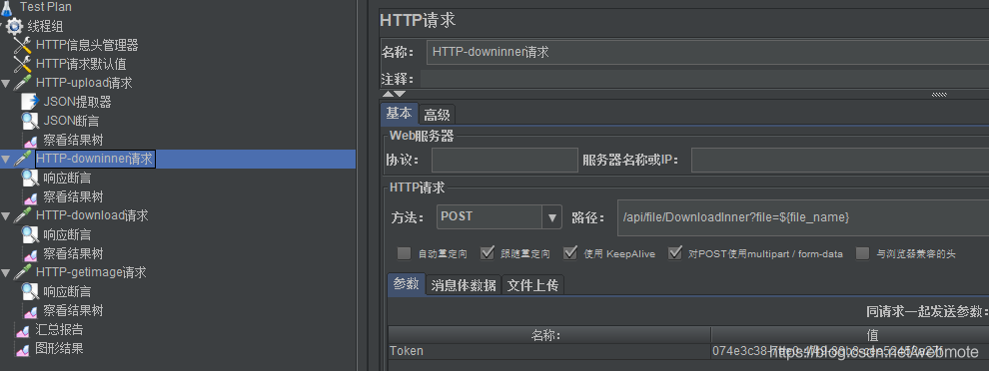The image size is (989, 371).
Task: Click the 响应断言 magnifier icon under HTTP-downinner请求
Action: (x=30, y=178)
